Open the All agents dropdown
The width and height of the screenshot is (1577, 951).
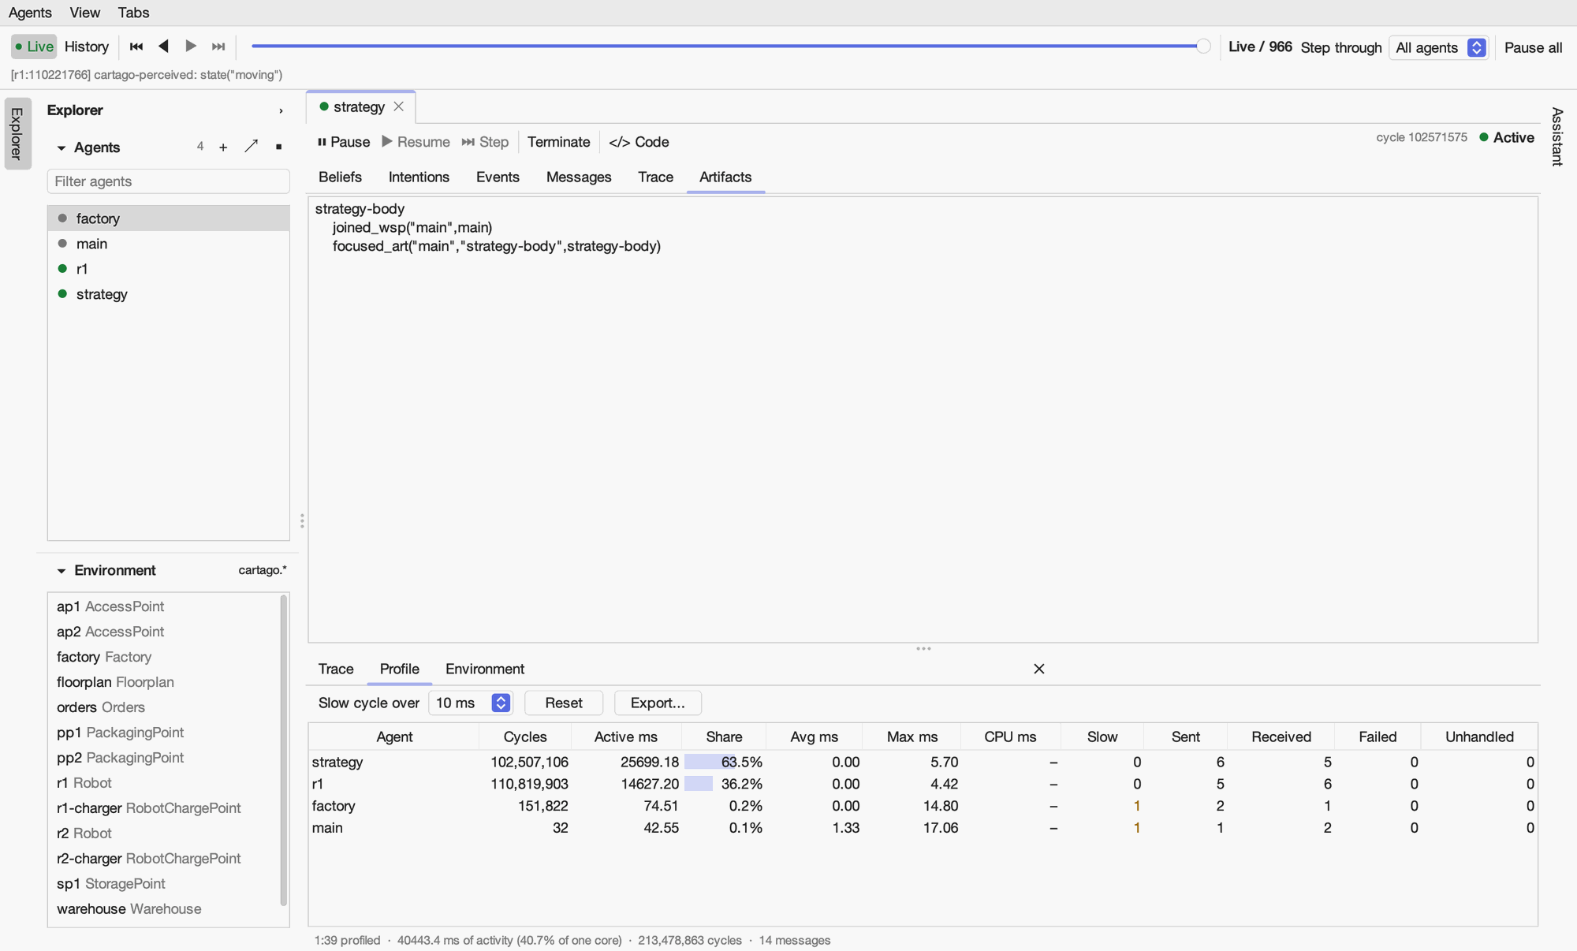[x=1438, y=47]
